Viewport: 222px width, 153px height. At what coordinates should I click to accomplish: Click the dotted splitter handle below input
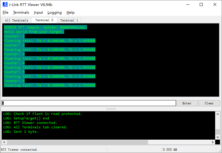[111, 109]
